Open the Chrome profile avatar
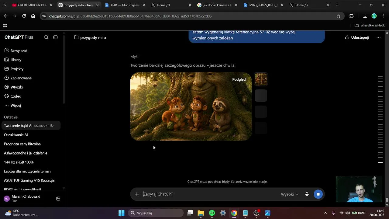Viewport: 389px width, 219px height. point(374,16)
